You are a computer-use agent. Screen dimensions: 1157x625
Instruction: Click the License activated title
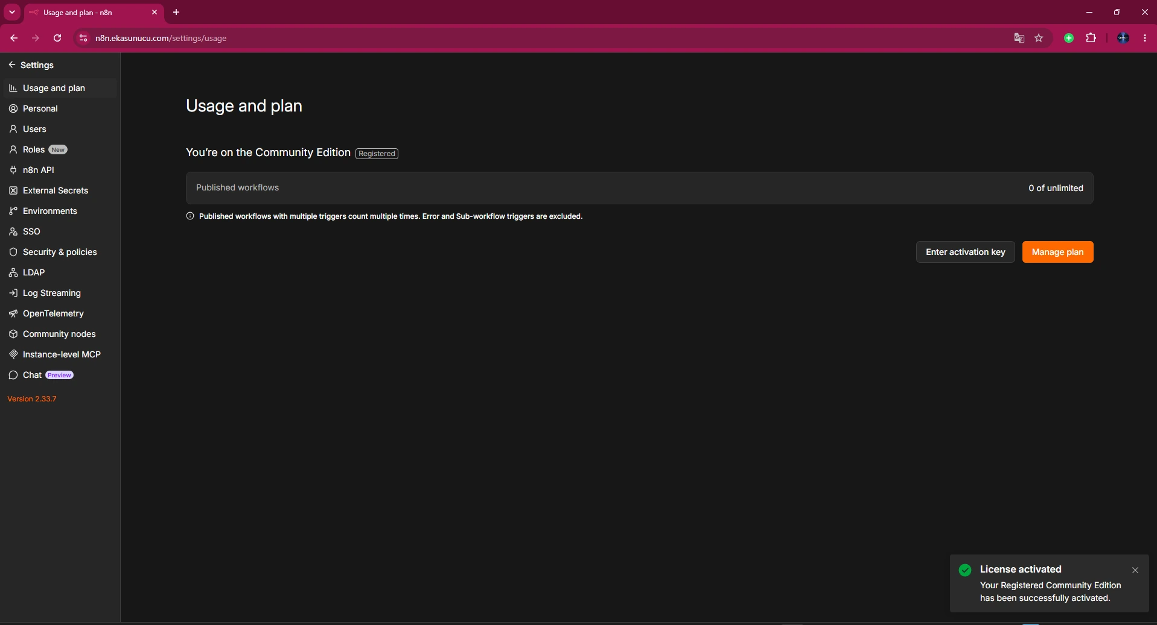coord(1021,569)
